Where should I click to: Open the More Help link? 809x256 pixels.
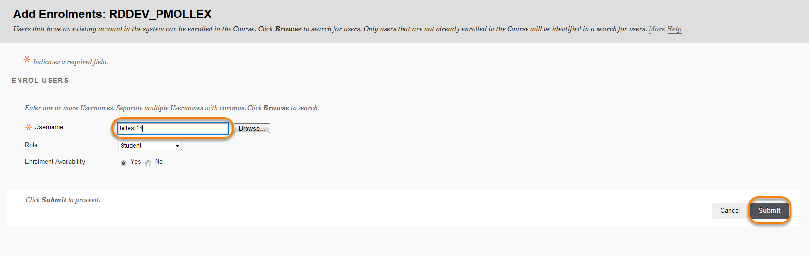coord(665,29)
